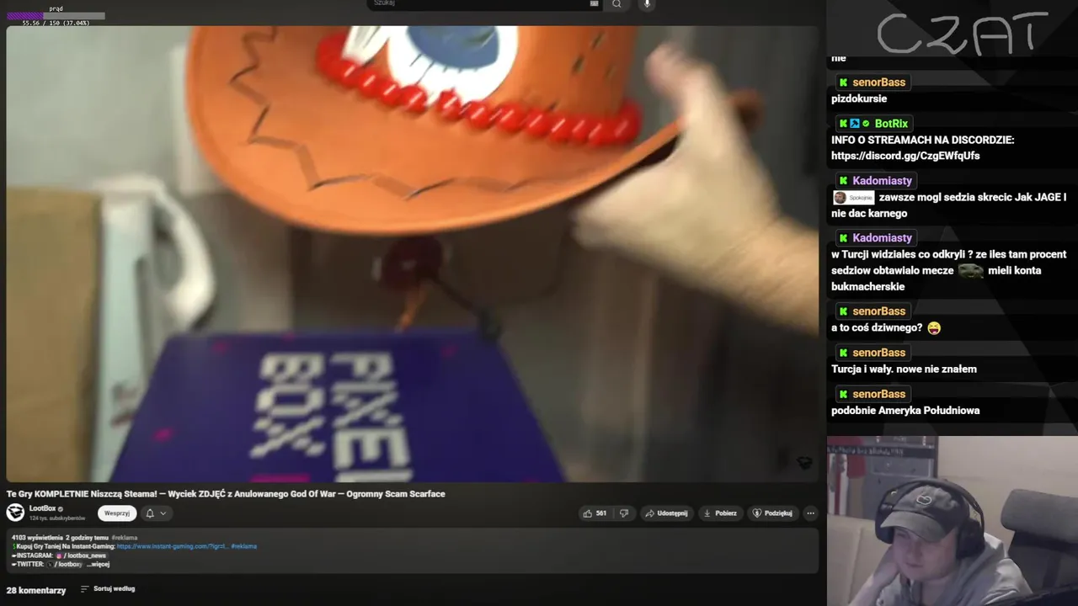This screenshot has width=1078, height=606.
Task: Click the YouTube search magnifier icon
Action: point(616,4)
